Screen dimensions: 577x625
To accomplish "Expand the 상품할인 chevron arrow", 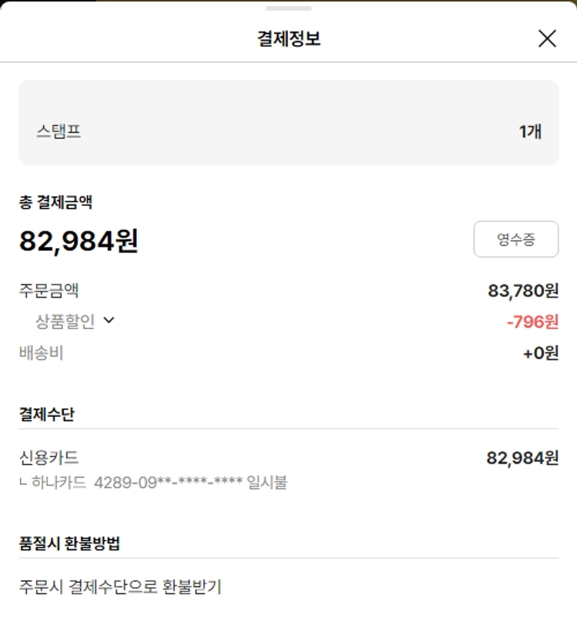I will coord(108,321).
